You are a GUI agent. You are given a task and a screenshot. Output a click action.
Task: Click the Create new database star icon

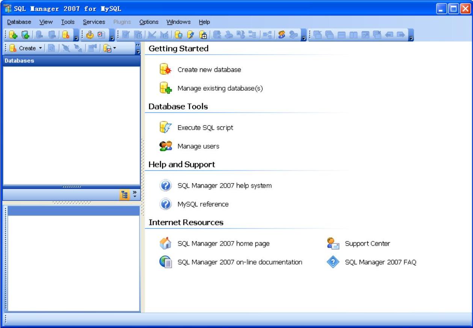166,70
